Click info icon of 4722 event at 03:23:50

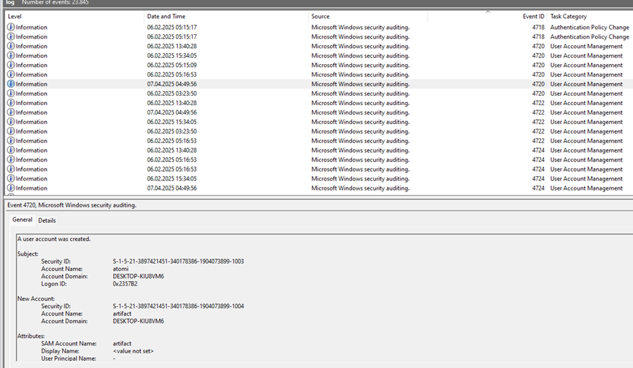tap(11, 131)
